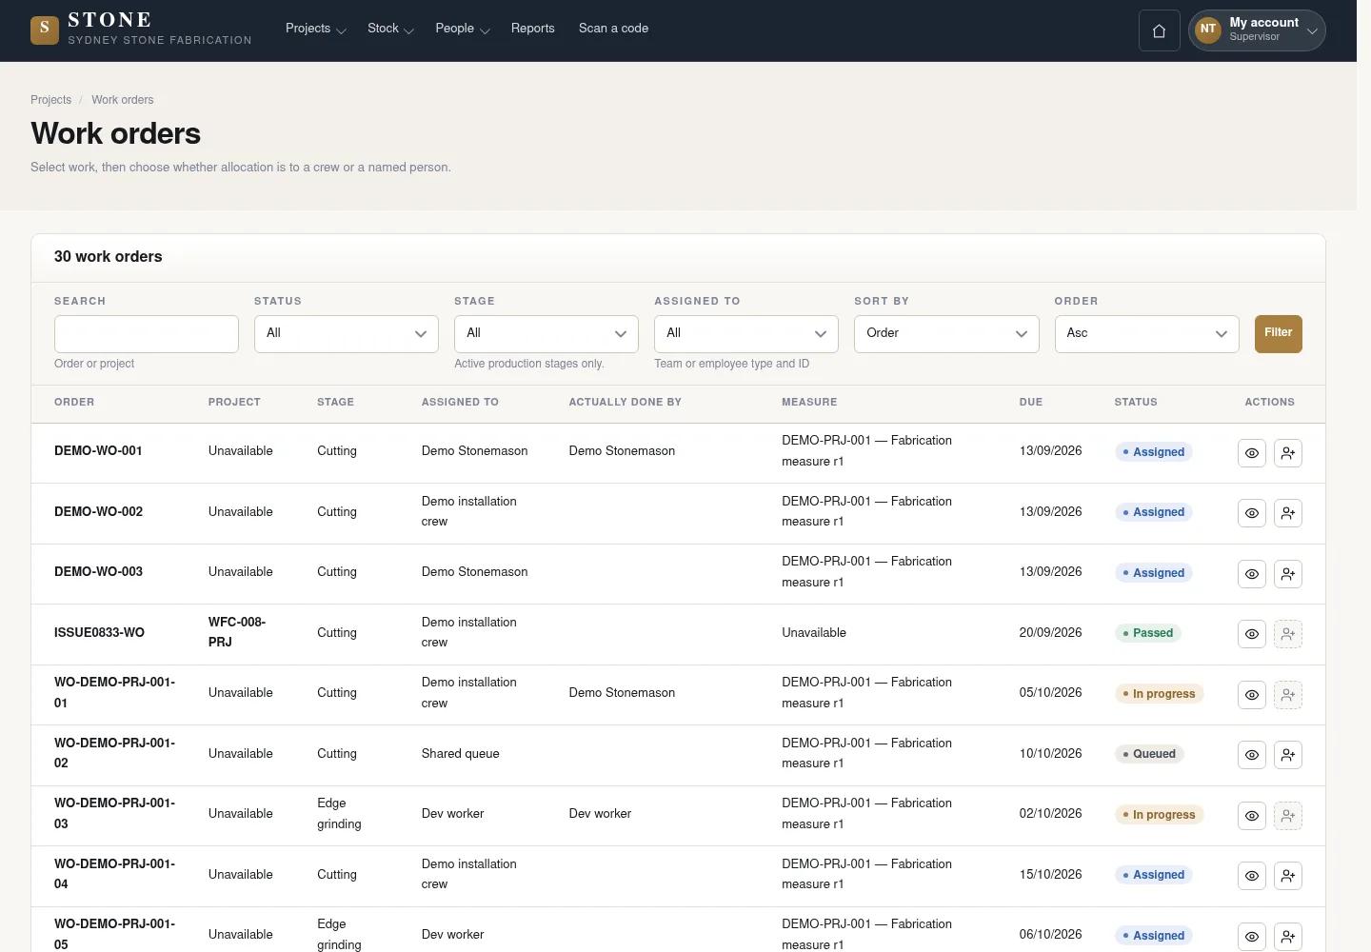Expand the My account menu

pyautogui.click(x=1257, y=30)
